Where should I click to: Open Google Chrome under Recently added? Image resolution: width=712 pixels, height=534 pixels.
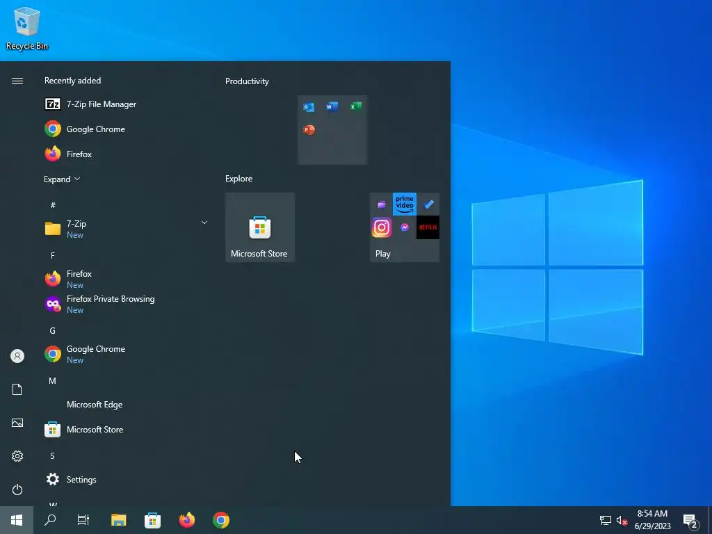(125, 129)
